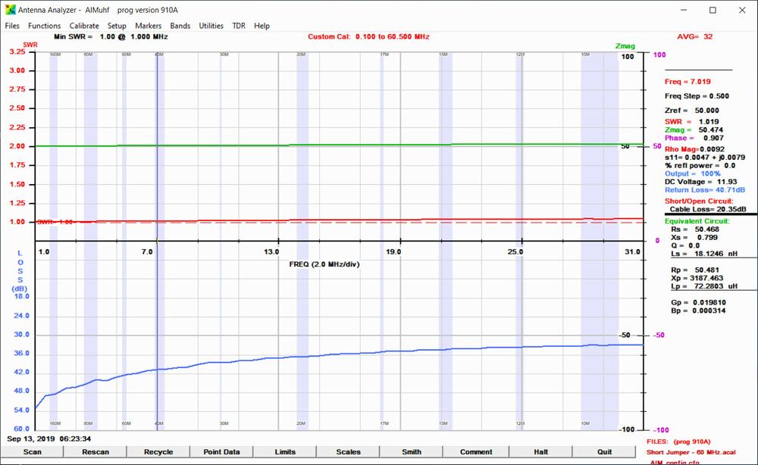
Task: Click the Rescan button
Action: pos(96,452)
